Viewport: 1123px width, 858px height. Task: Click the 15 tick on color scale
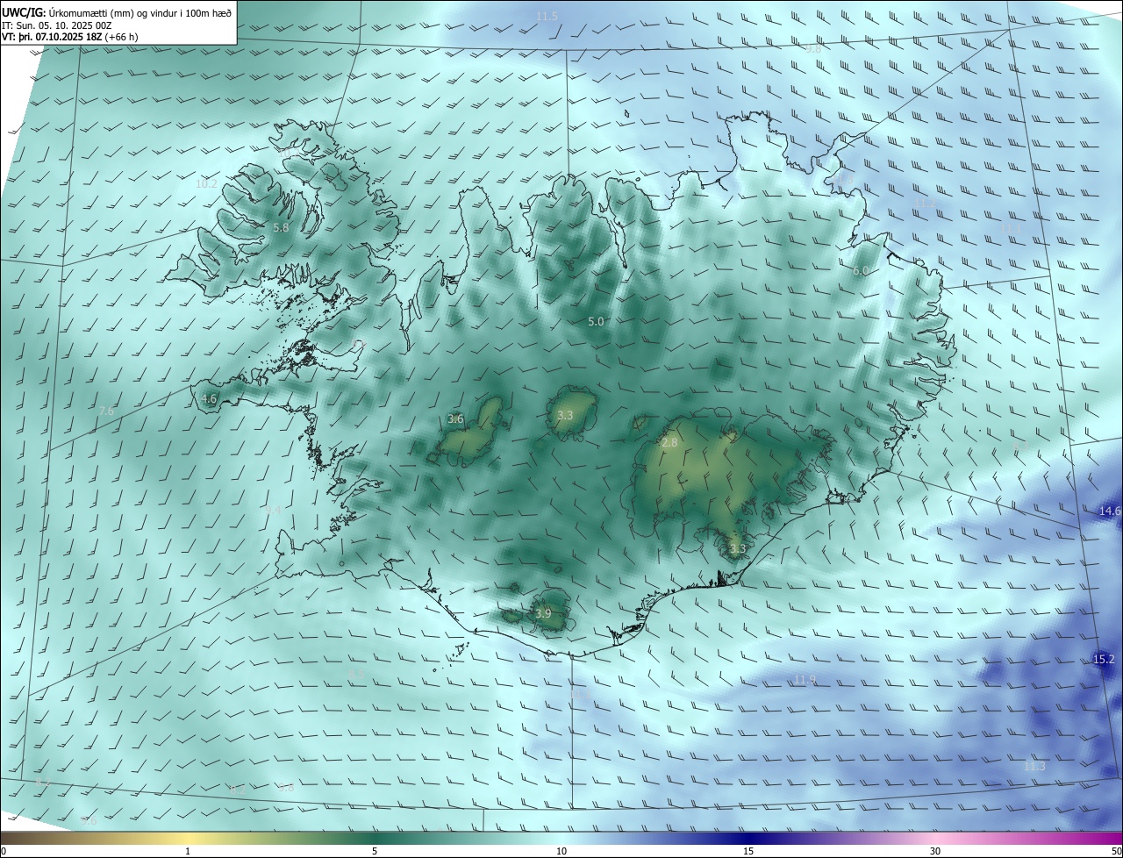(x=748, y=851)
